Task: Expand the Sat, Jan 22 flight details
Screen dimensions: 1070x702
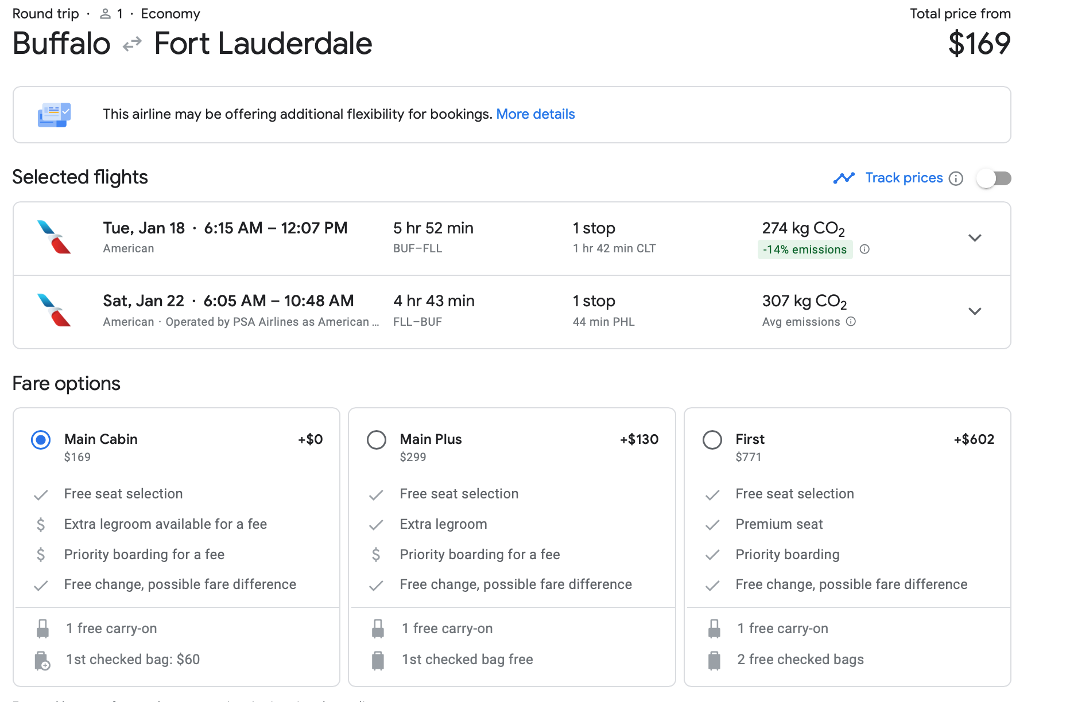Action: [x=975, y=311]
